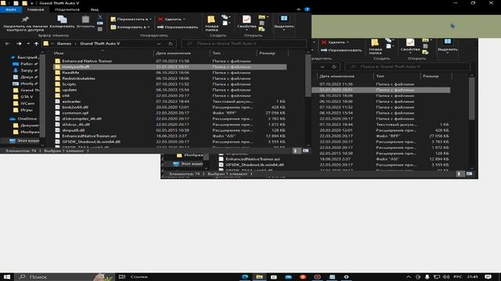Click Переименовать in the back window
The image size is (501, 281).
[341, 50]
